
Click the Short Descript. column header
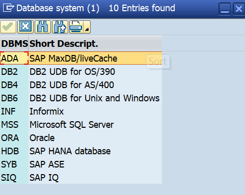[x=95, y=44]
